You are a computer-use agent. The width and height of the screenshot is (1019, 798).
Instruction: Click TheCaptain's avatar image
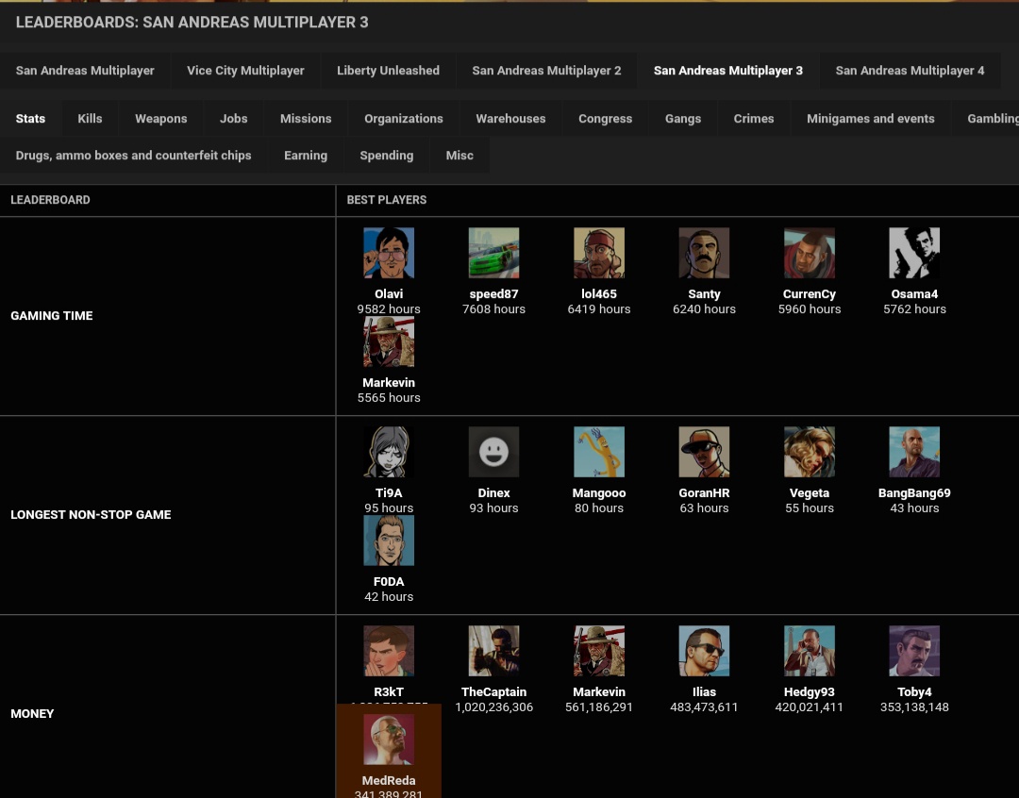493,651
